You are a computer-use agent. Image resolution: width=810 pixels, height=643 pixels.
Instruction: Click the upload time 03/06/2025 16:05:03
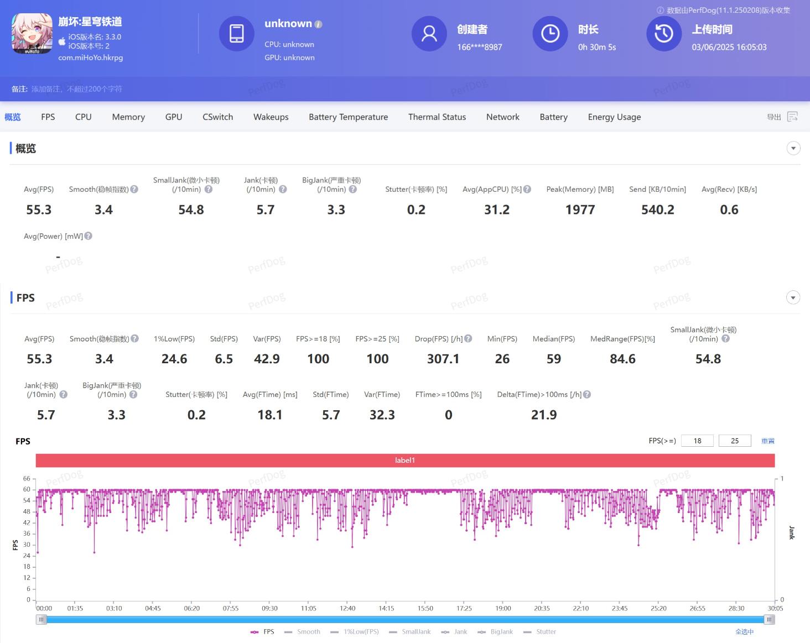[729, 47]
